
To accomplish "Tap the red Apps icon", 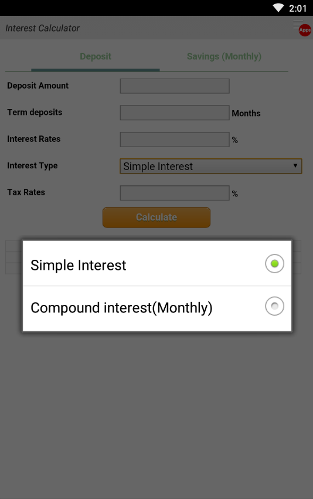I will tap(305, 30).
